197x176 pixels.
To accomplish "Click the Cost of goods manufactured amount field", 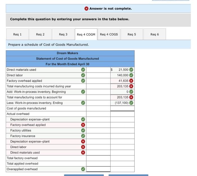I will [x=122, y=108].
